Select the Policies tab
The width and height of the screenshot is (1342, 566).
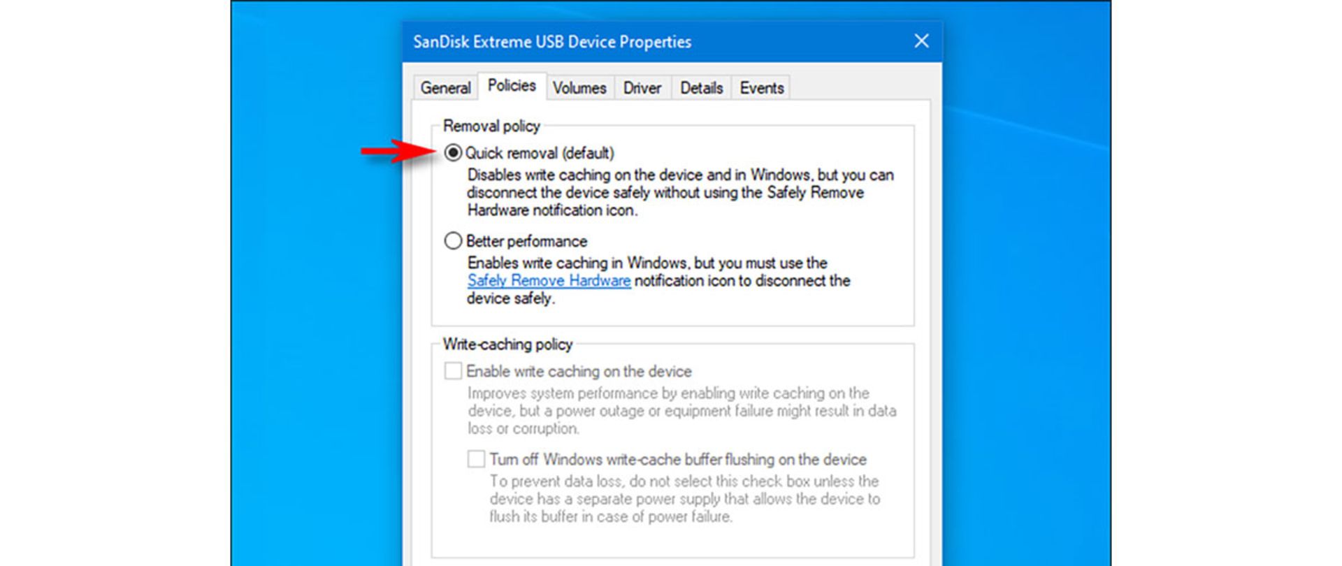(x=512, y=86)
